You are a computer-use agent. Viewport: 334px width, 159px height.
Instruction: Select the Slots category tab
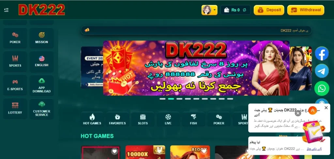pyautogui.click(x=143, y=119)
